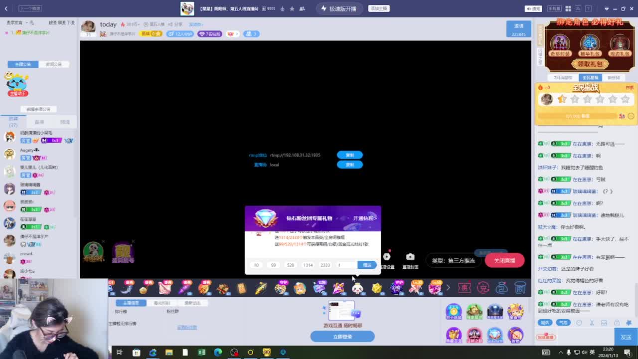The height and width of the screenshot is (359, 638).
Task: Open the 极速版开播 quick broadcast option
Action: (x=339, y=8)
